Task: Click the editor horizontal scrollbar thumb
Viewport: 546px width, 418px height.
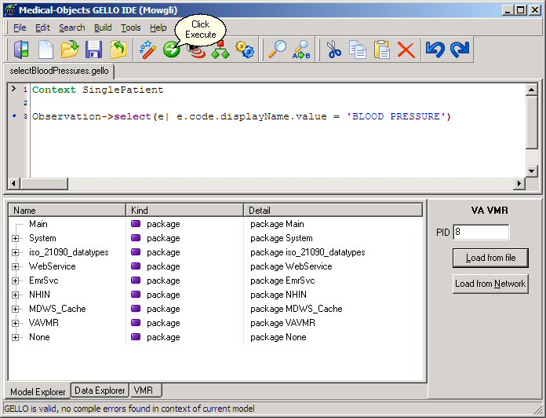Action: coord(44,183)
